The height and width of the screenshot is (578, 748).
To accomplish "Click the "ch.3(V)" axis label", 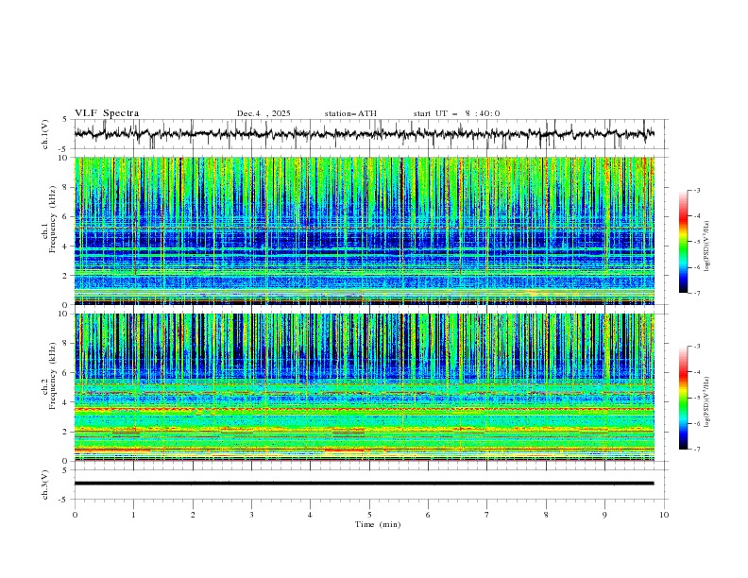I will (45, 484).
